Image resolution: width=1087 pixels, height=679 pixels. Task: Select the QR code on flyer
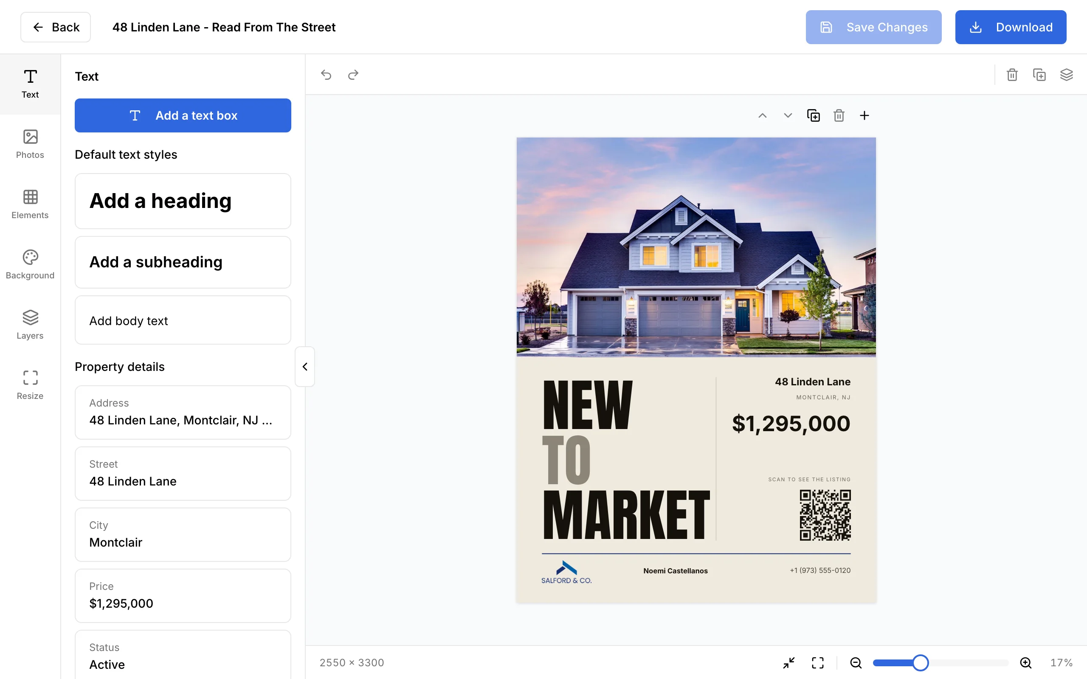825,515
